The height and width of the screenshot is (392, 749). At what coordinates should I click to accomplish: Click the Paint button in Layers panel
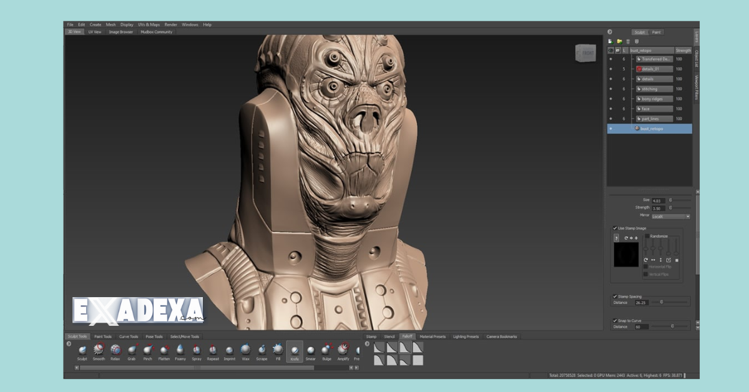click(x=656, y=32)
